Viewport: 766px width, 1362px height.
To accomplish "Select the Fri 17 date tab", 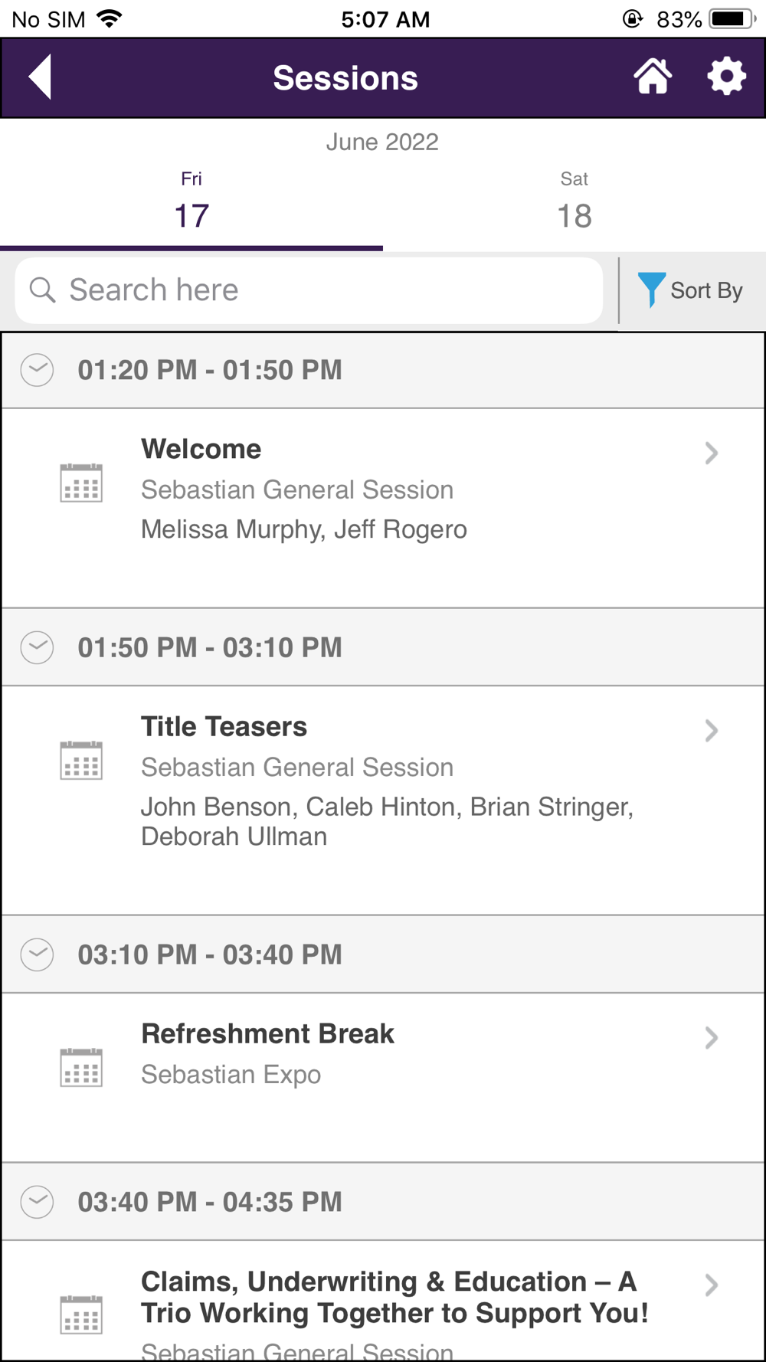I will coord(191,203).
